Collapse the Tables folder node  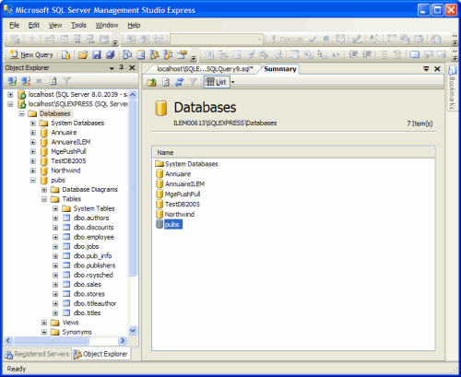(x=44, y=199)
